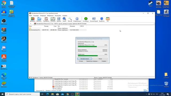Click the Информация (Info) toolbar icon

77,19
